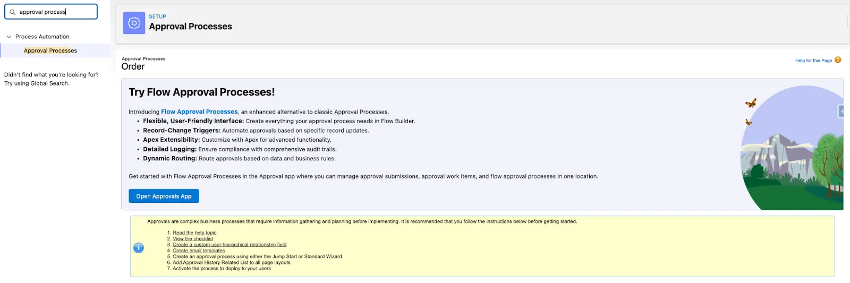The height and width of the screenshot is (283, 850).
Task: Follow the Read the help topic link
Action: click(x=194, y=233)
